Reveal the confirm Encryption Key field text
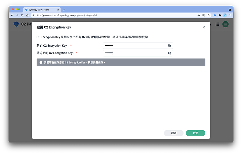Image resolution: width=242 pixels, height=154 pixels. 169,53
